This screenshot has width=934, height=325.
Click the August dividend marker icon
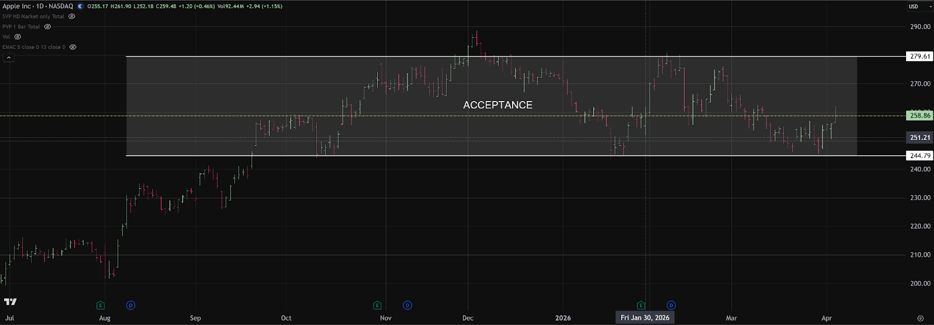pyautogui.click(x=131, y=305)
